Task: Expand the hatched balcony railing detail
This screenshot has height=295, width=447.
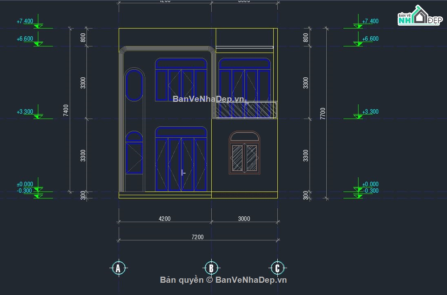Action: click(247, 110)
